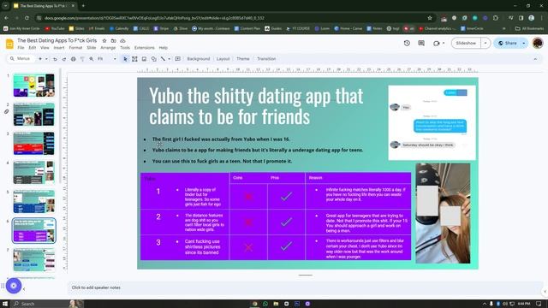
Task: Select slide 3 thumbnail in filmstrip
Action: click(x=34, y=143)
